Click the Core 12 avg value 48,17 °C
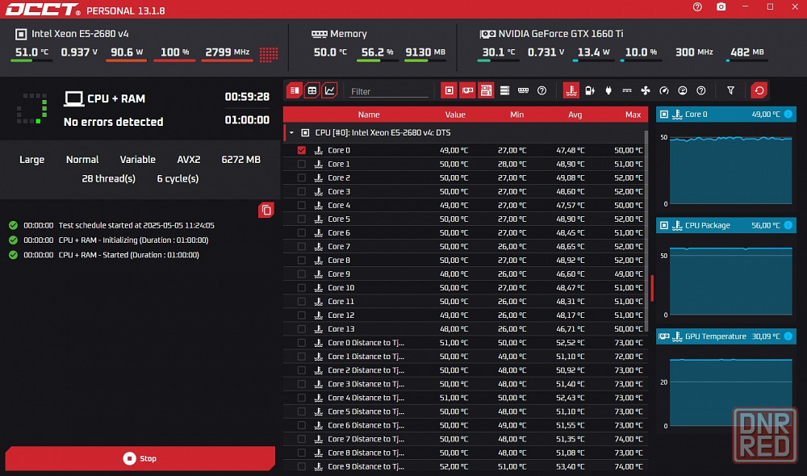The height and width of the screenshot is (476, 807). pos(571,315)
